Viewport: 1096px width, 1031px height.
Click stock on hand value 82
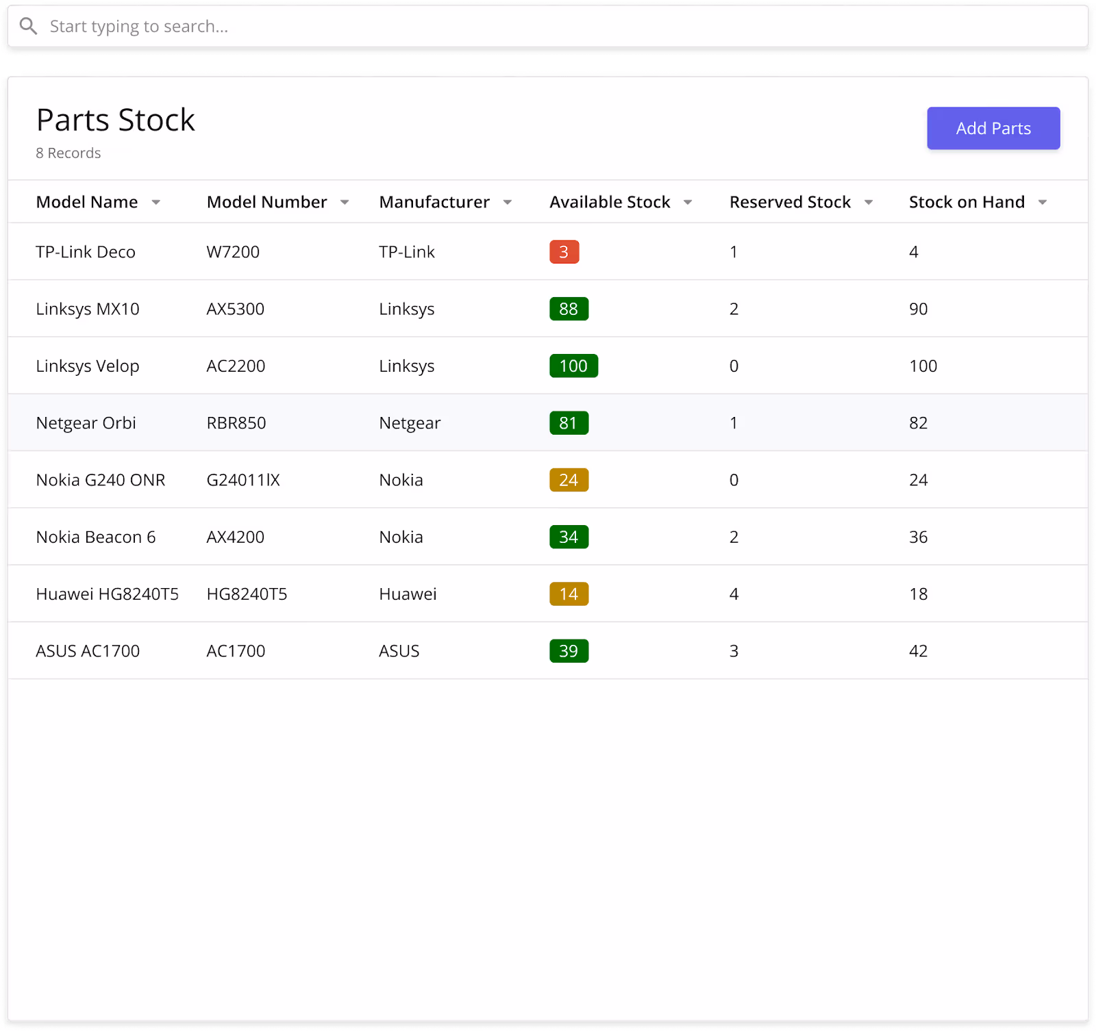click(x=918, y=423)
